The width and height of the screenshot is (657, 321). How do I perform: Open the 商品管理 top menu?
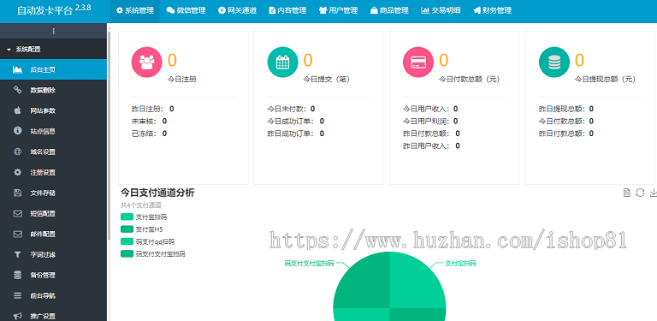[389, 10]
